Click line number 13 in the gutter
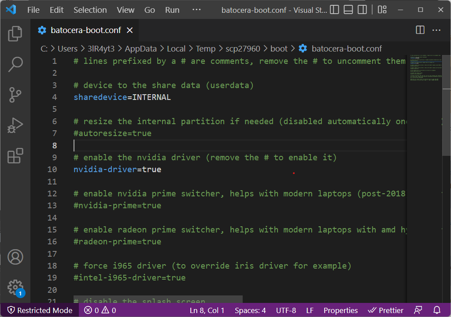The width and height of the screenshot is (451, 317). tap(52, 205)
